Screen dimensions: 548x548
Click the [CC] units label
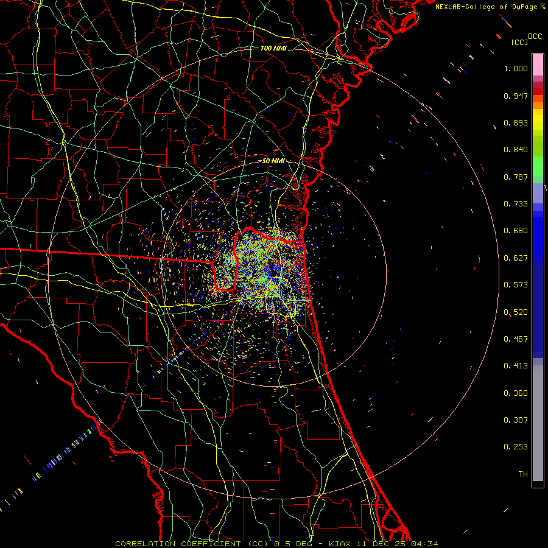click(x=519, y=42)
